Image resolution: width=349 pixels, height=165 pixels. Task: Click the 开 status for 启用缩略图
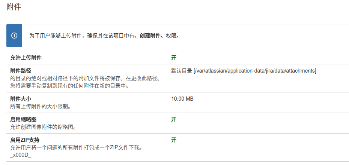[x=174, y=119]
